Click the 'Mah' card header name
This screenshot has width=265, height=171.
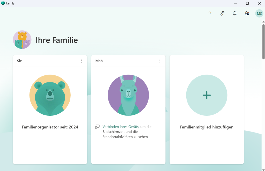pos(99,61)
